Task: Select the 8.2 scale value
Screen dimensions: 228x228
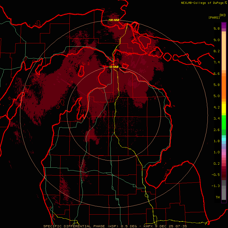Action: 217,51
